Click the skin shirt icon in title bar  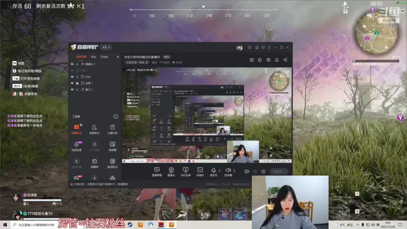point(263,47)
